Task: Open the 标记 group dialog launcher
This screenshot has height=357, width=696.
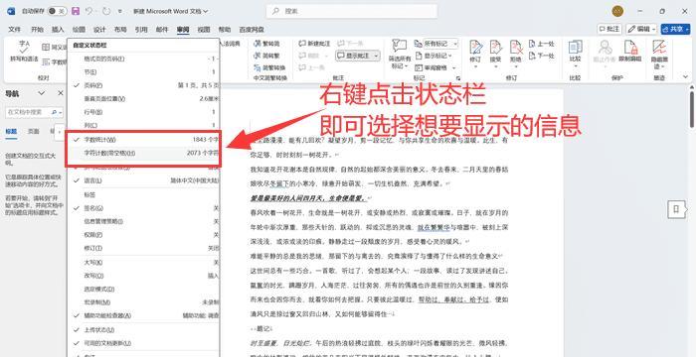Action: point(458,78)
